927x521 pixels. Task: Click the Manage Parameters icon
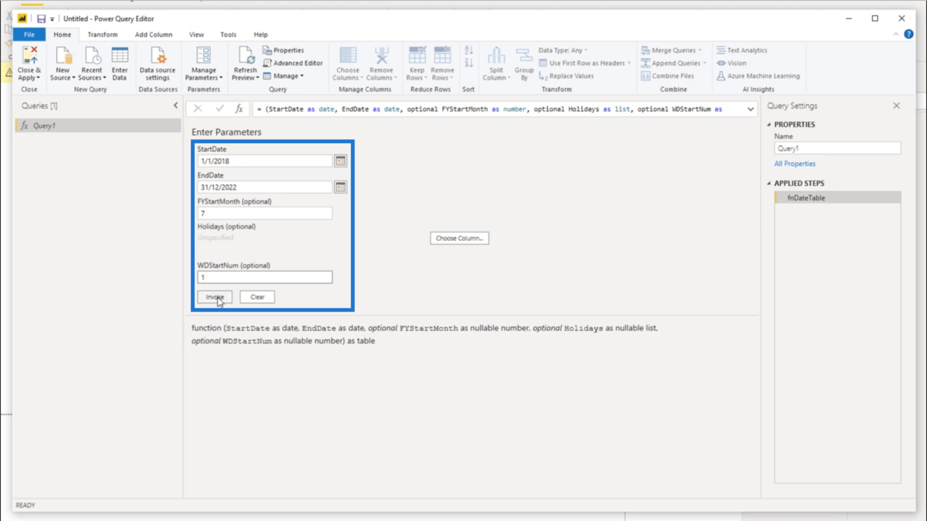point(204,63)
